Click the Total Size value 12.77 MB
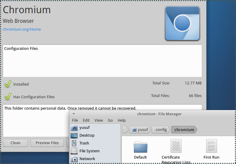 [193, 83]
